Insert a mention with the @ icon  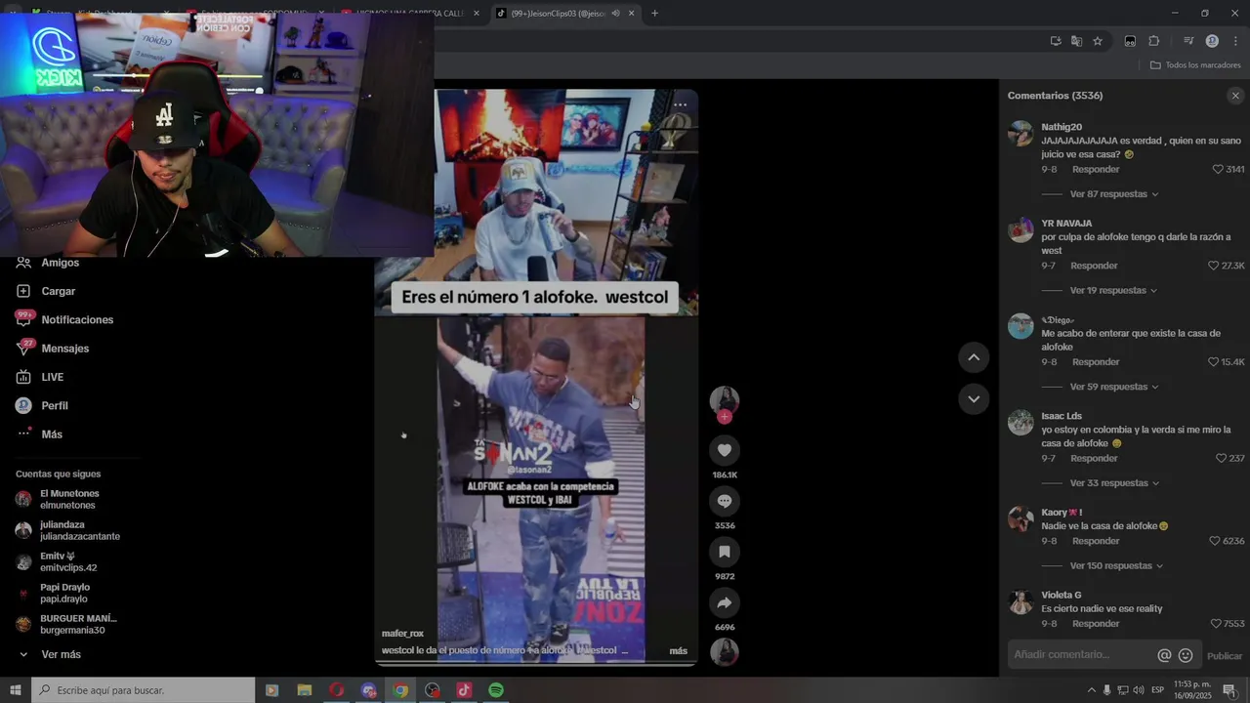pyautogui.click(x=1164, y=655)
